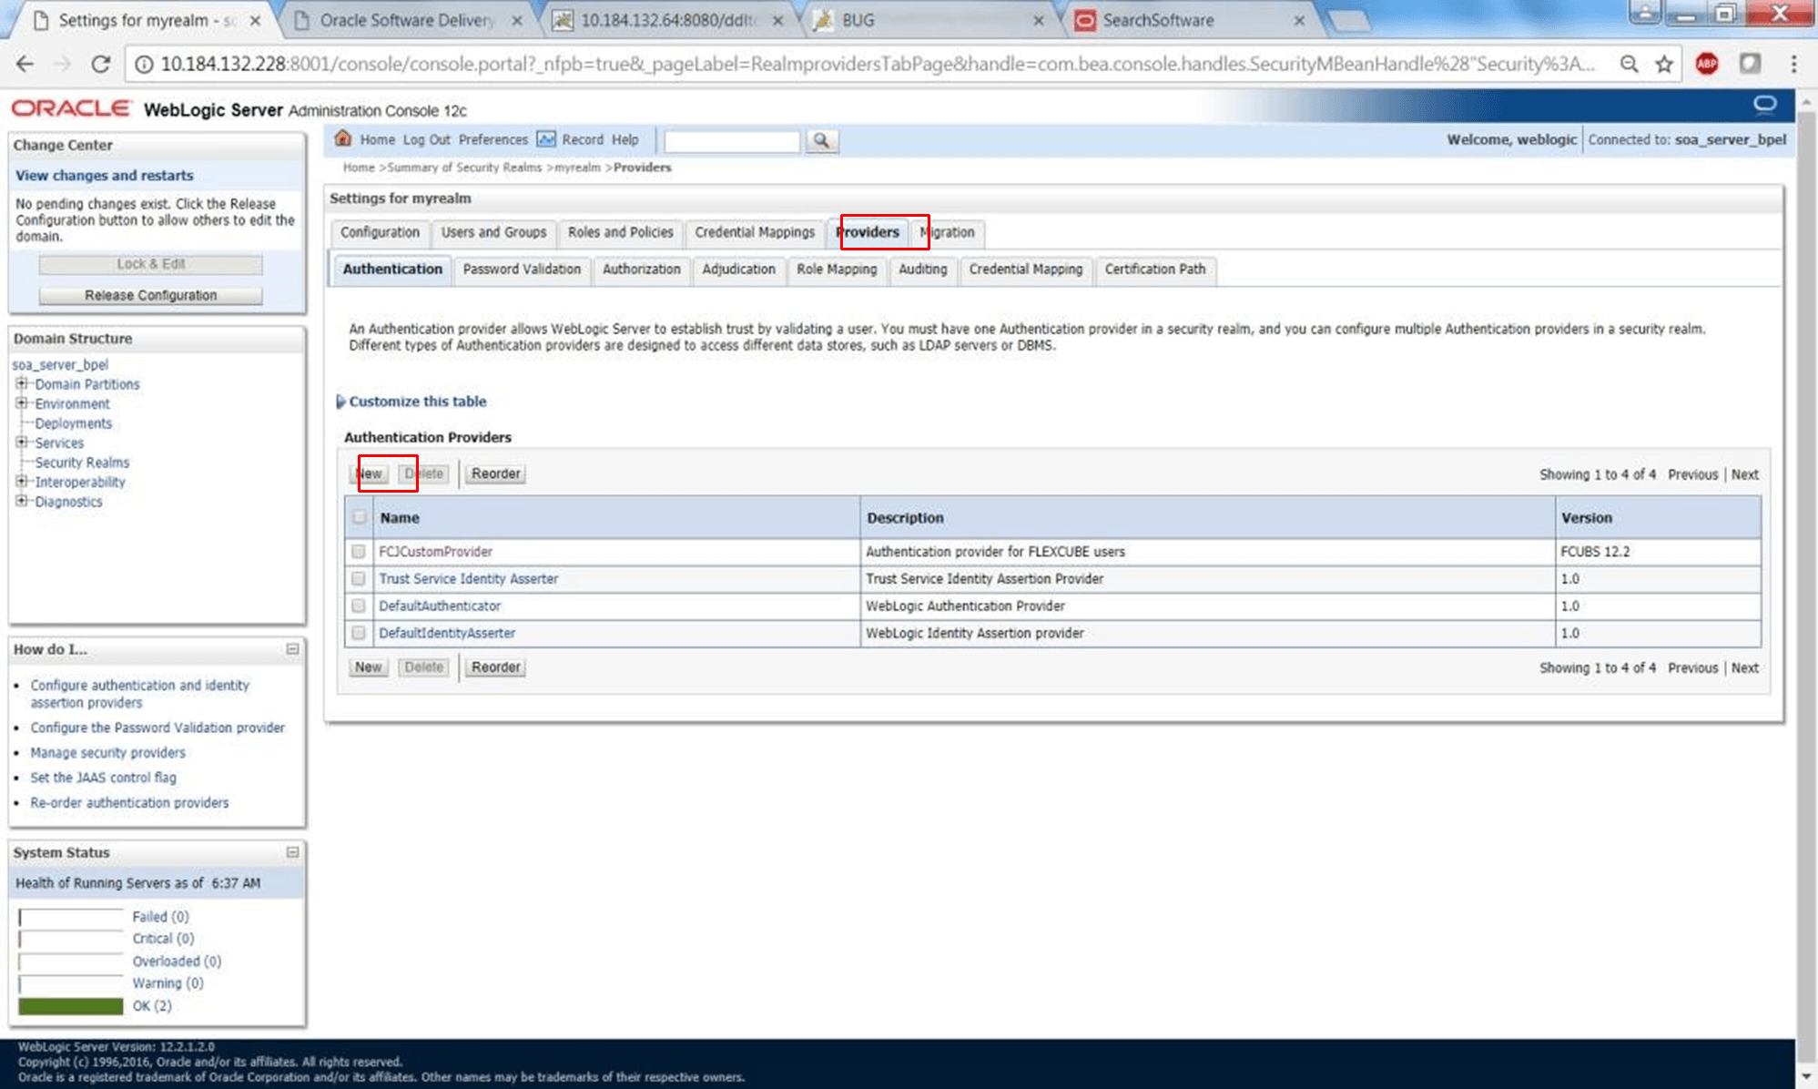Expand the Environment tree node
This screenshot has height=1089, width=1818.
click(x=21, y=403)
